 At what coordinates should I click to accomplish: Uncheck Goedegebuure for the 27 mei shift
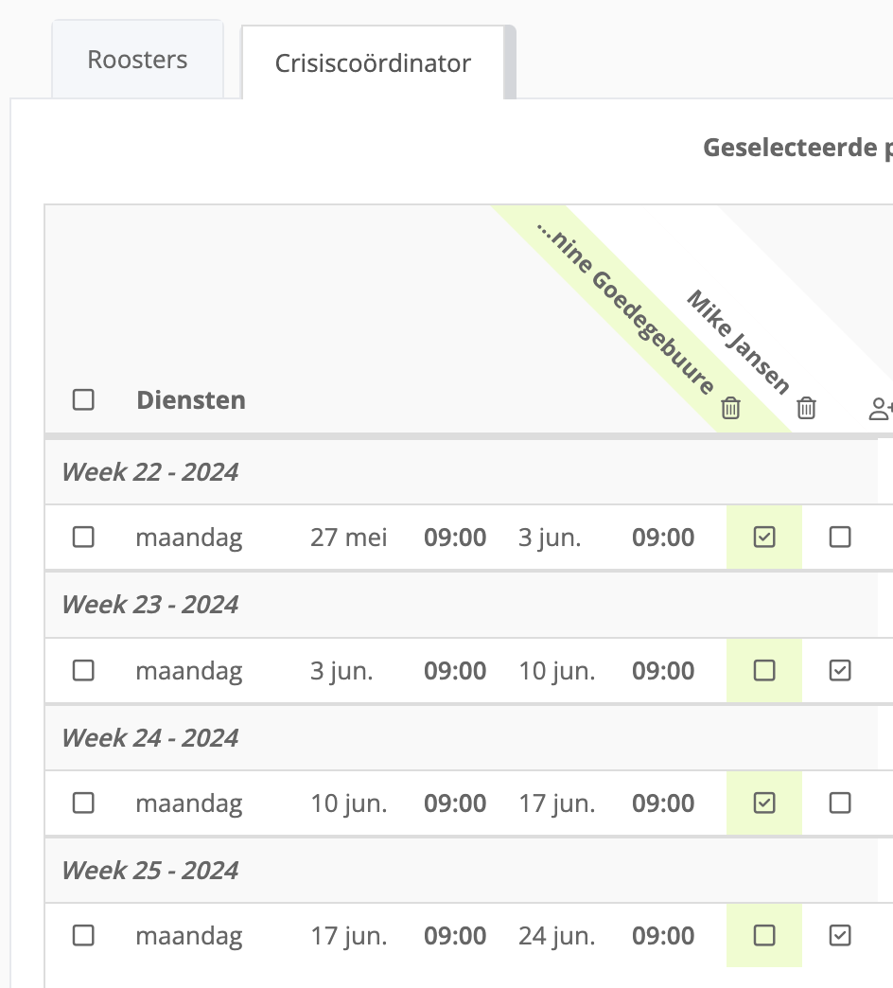764,538
